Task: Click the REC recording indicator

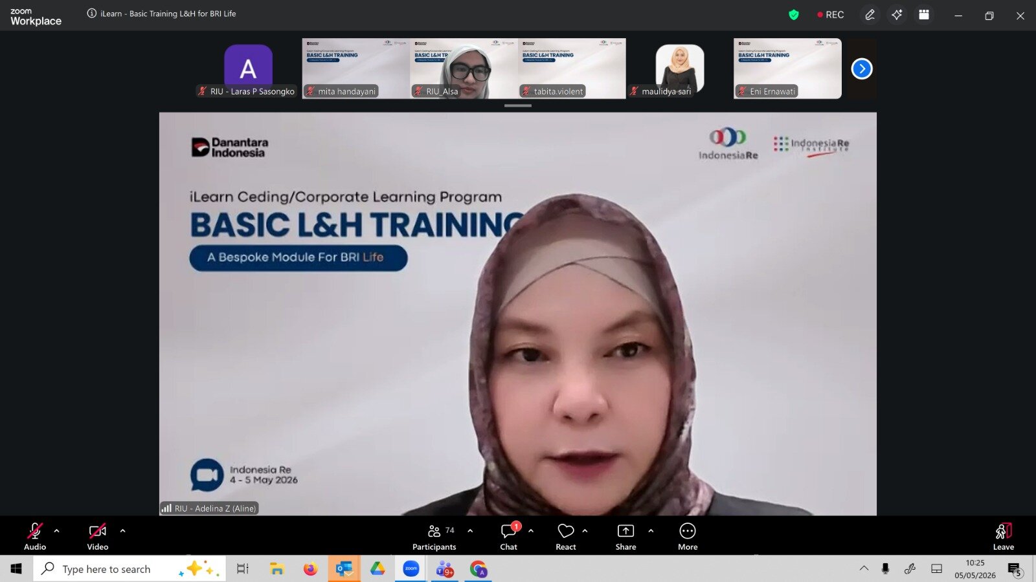Action: coord(831,15)
